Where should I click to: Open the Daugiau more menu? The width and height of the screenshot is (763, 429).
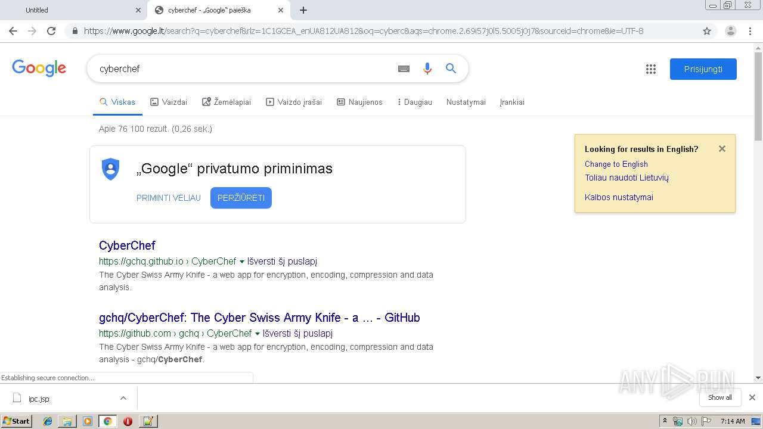414,102
